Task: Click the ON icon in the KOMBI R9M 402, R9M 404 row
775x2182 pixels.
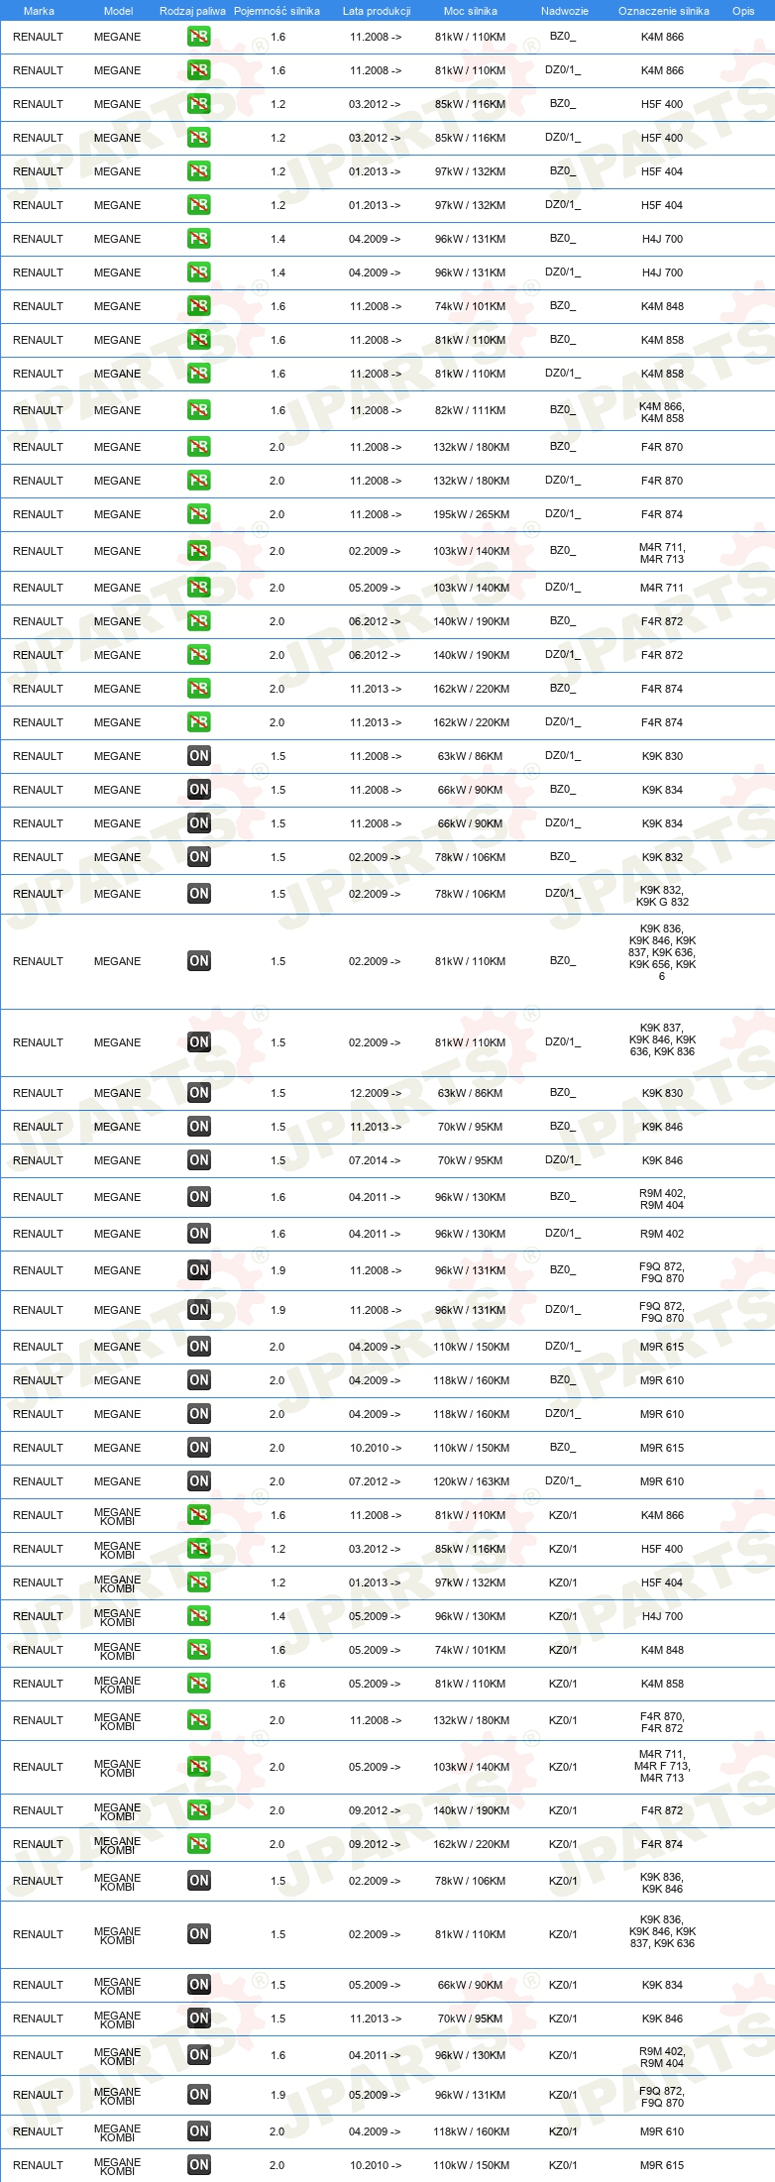Action: coord(198,2055)
